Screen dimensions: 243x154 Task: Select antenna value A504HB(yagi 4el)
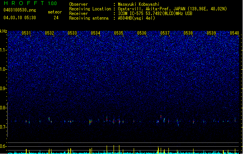pos(136,18)
